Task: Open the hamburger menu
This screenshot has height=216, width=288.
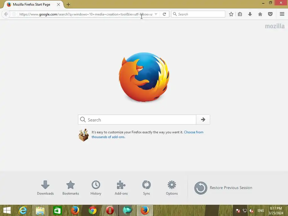Action: point(282,14)
